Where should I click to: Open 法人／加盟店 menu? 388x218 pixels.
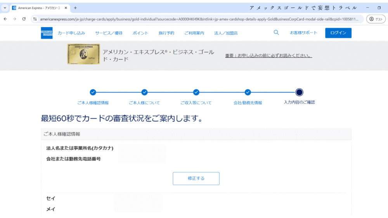pyautogui.click(x=226, y=33)
